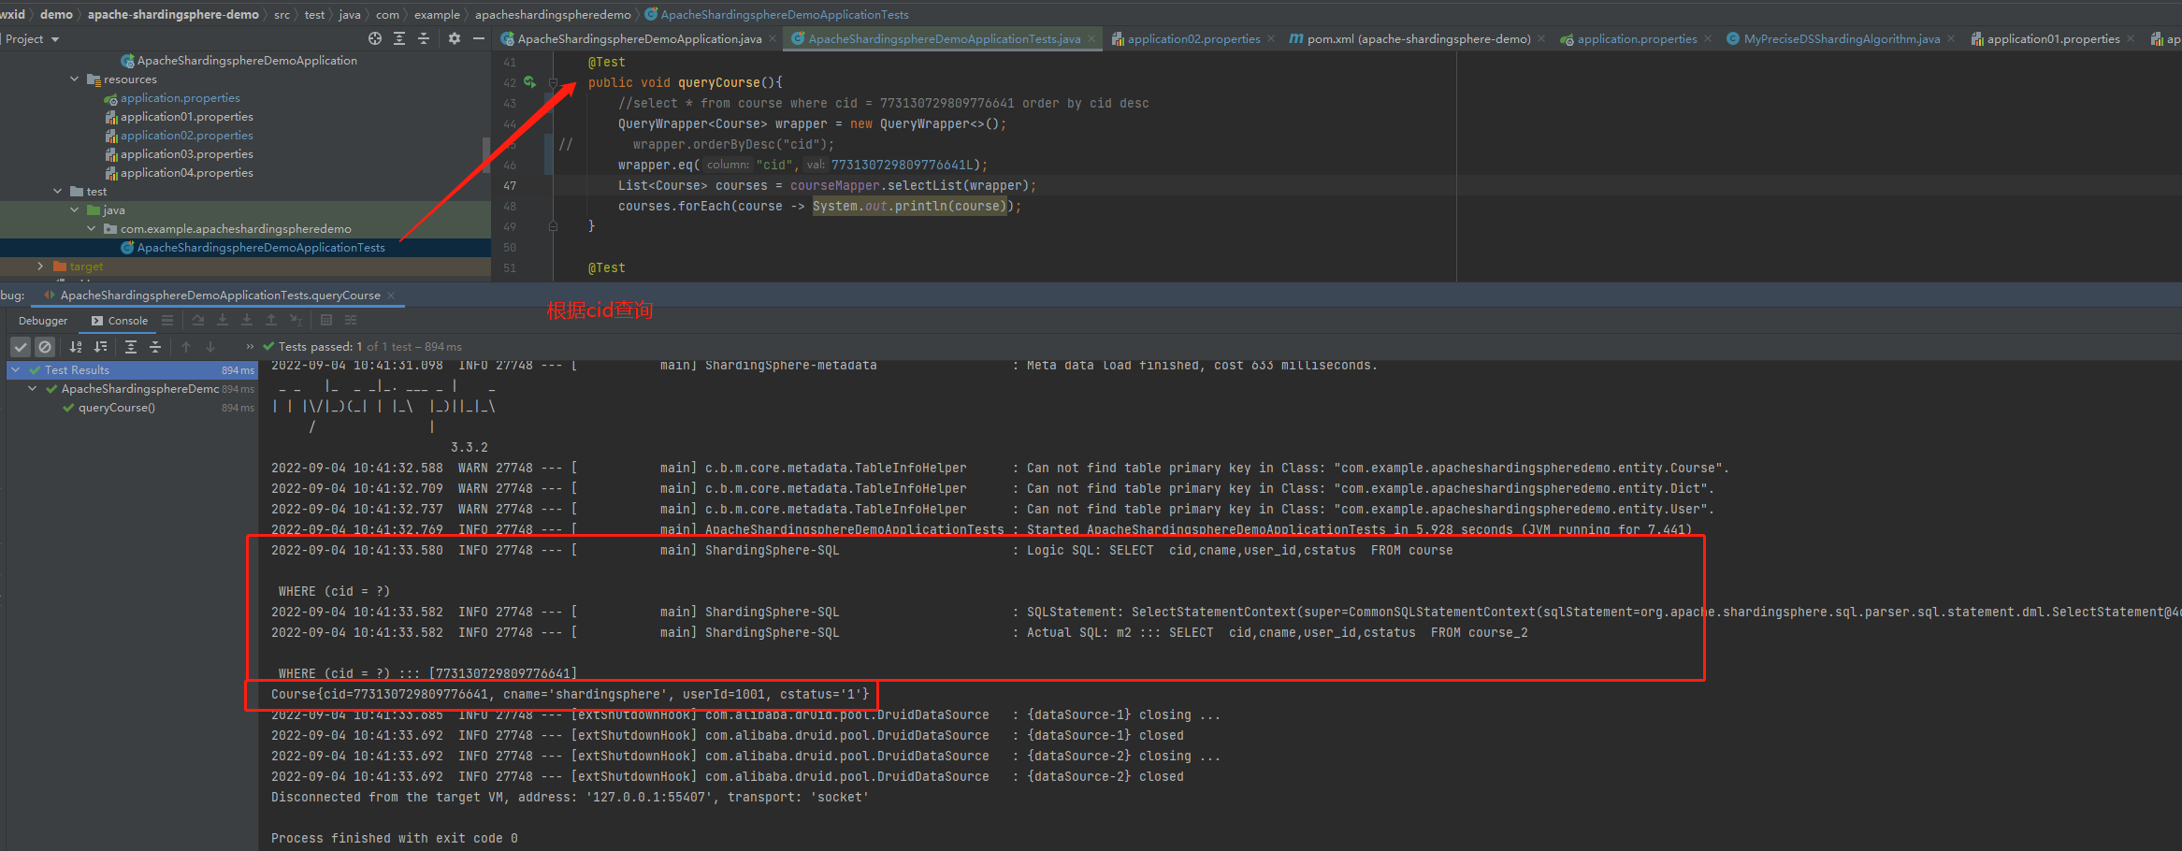
Task: Expand all test results
Action: tap(131, 347)
